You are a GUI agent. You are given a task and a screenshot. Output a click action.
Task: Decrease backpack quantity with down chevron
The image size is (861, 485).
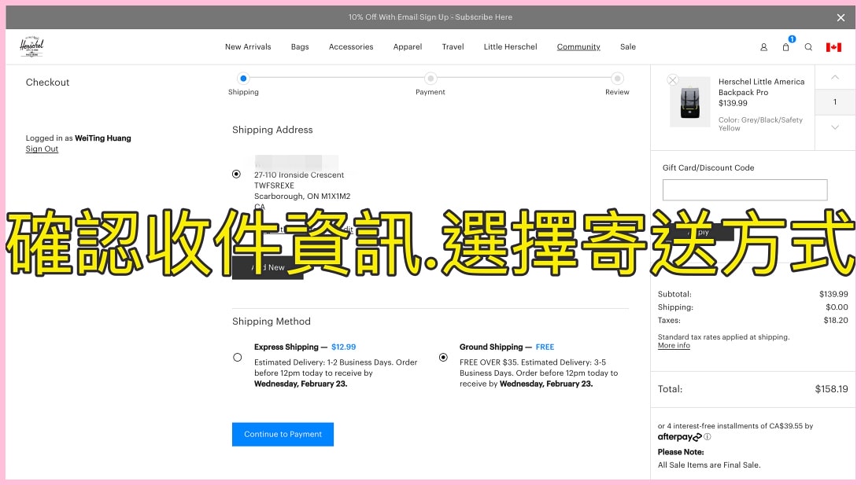pyautogui.click(x=835, y=127)
